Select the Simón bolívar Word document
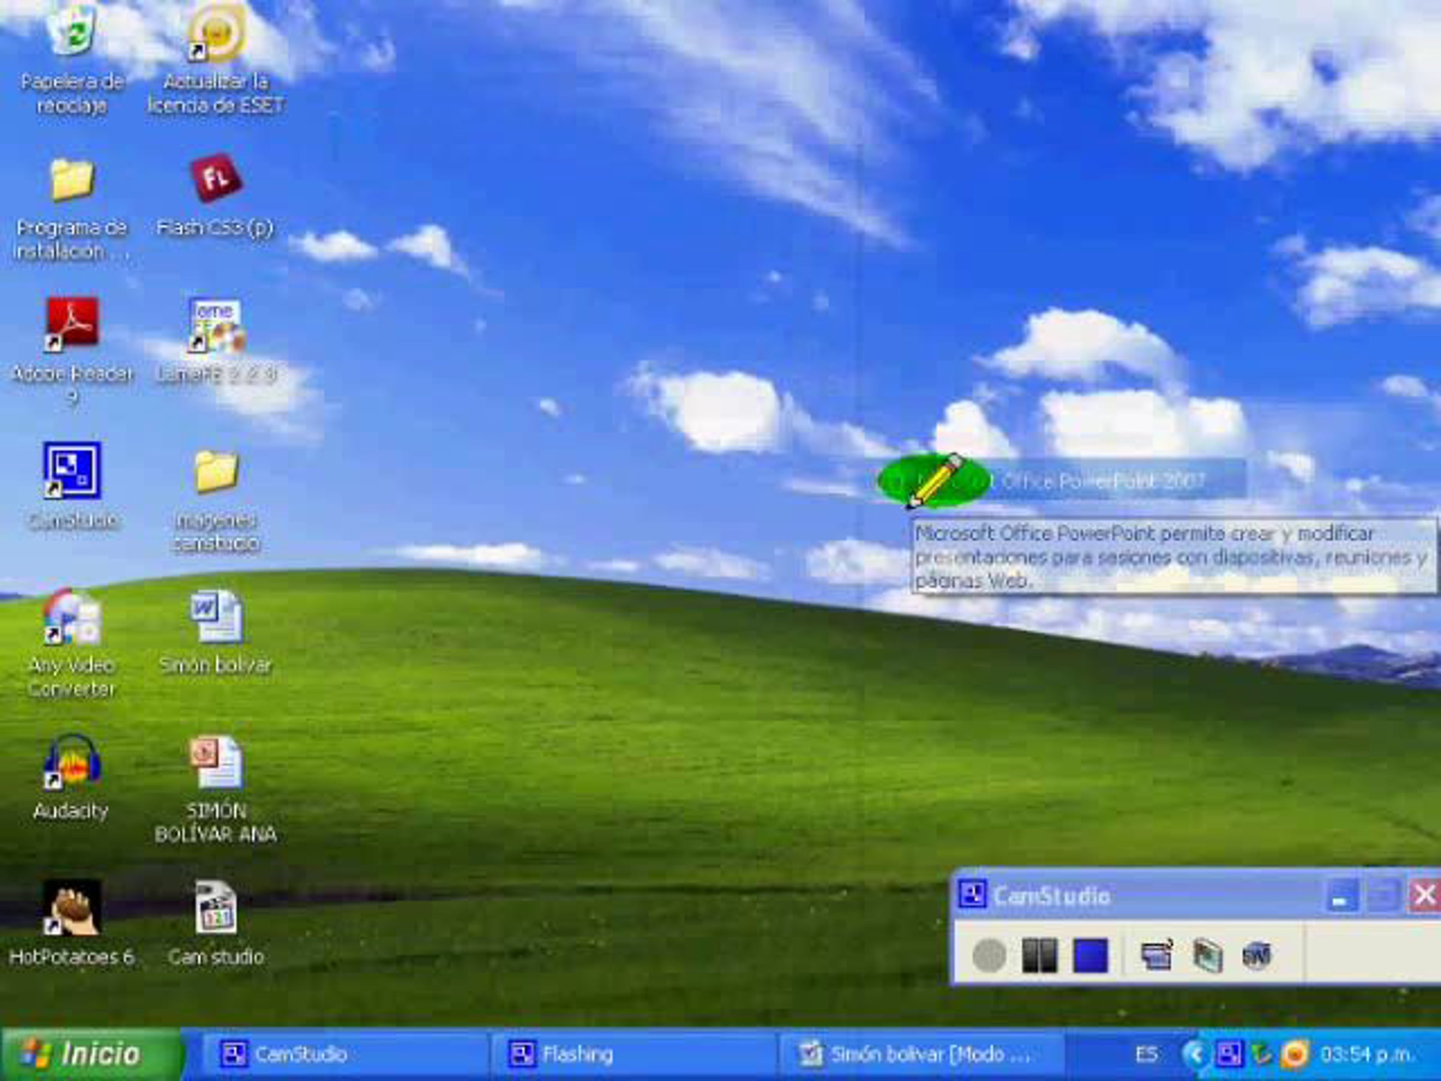The width and height of the screenshot is (1441, 1081). (x=216, y=616)
